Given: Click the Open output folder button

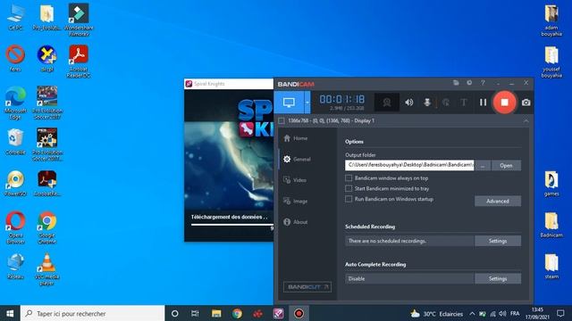Looking at the screenshot, I should 506,166.
